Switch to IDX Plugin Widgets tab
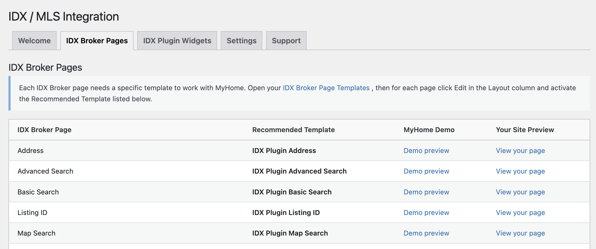Screen dimensions: 596x249 [x=177, y=41]
